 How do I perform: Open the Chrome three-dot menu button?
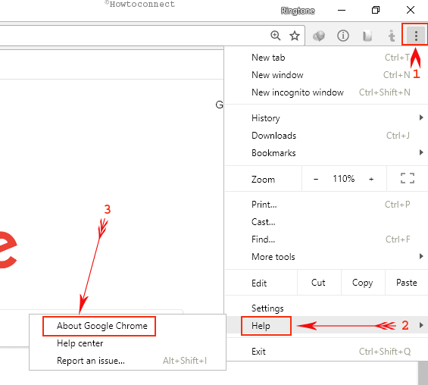point(415,36)
